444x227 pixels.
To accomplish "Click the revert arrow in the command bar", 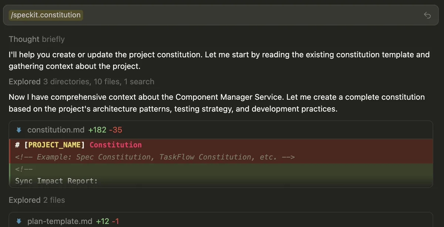I will coord(427,15).
